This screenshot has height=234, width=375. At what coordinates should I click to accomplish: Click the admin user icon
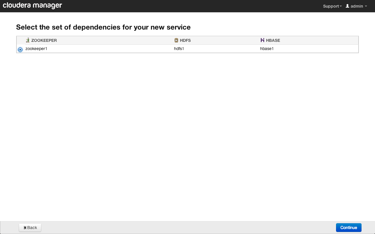pos(347,6)
